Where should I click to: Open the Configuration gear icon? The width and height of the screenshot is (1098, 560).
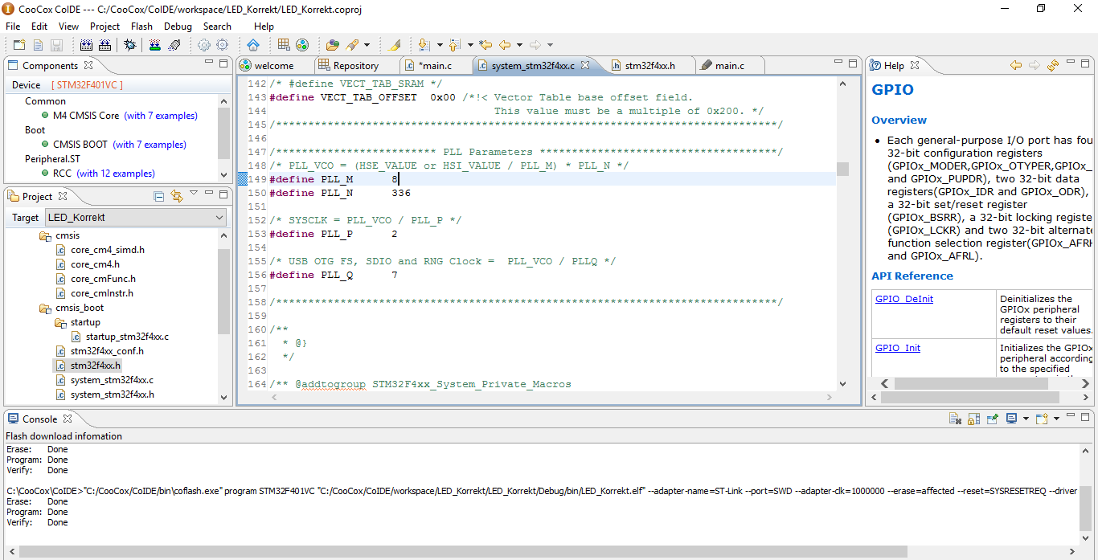coord(204,45)
